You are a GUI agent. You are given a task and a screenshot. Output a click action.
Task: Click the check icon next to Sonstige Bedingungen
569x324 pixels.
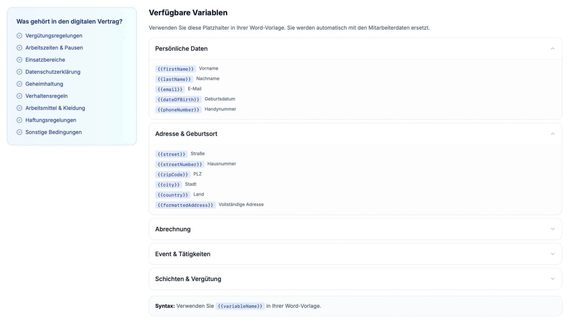(x=19, y=132)
